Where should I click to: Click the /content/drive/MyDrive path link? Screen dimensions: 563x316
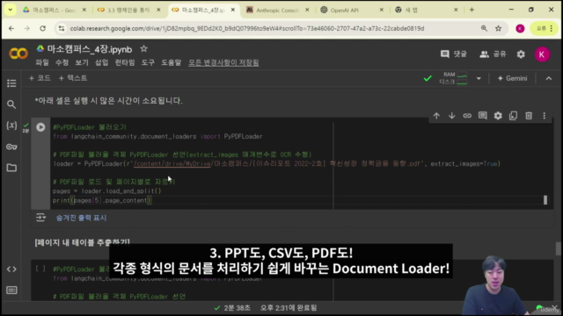(x=172, y=164)
